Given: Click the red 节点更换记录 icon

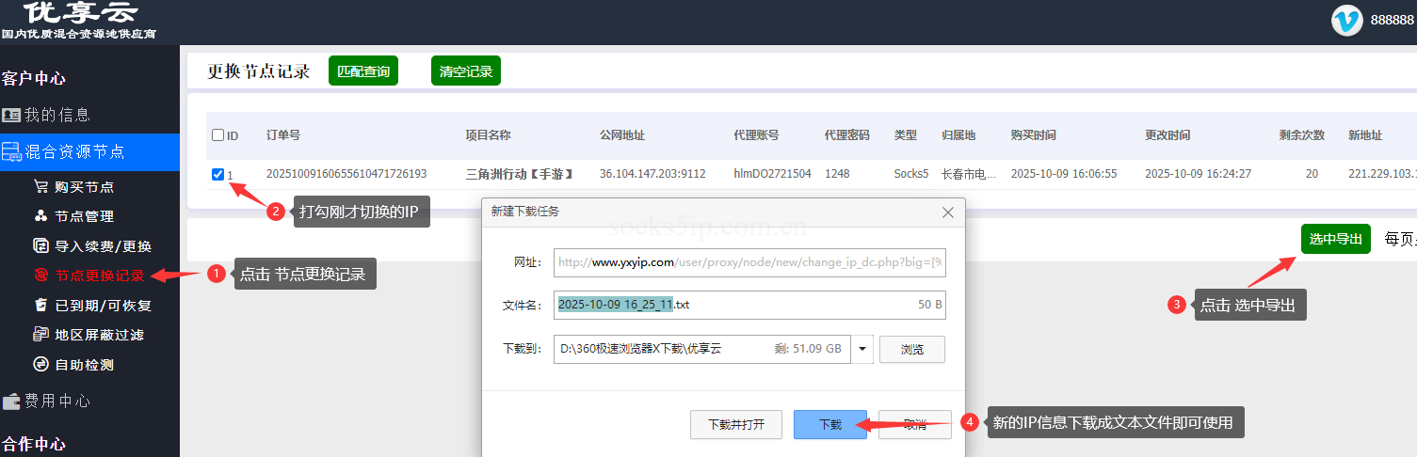Looking at the screenshot, I should click(40, 276).
